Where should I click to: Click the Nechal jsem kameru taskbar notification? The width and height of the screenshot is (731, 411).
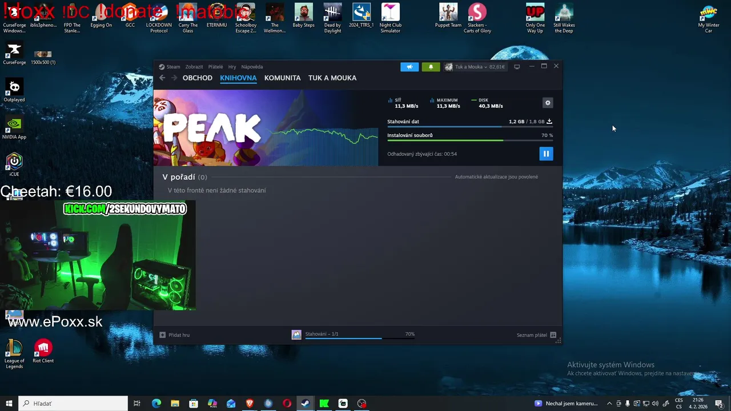(567, 404)
